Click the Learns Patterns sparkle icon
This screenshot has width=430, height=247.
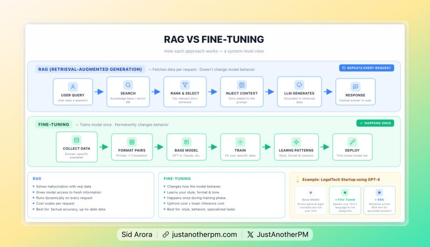[296, 142]
